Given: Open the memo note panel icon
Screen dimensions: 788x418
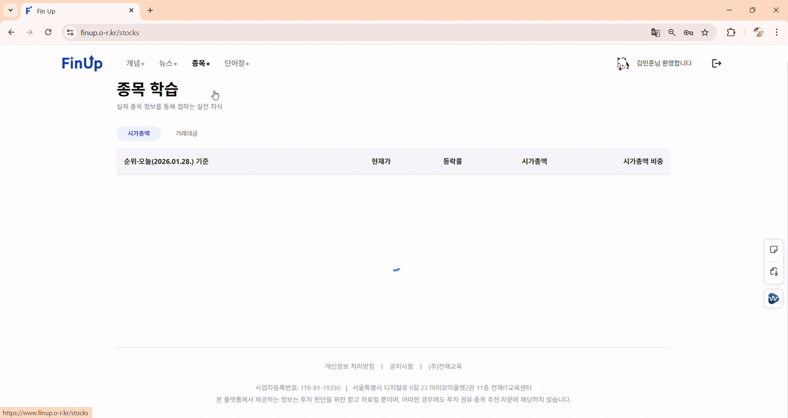Looking at the screenshot, I should (773, 249).
